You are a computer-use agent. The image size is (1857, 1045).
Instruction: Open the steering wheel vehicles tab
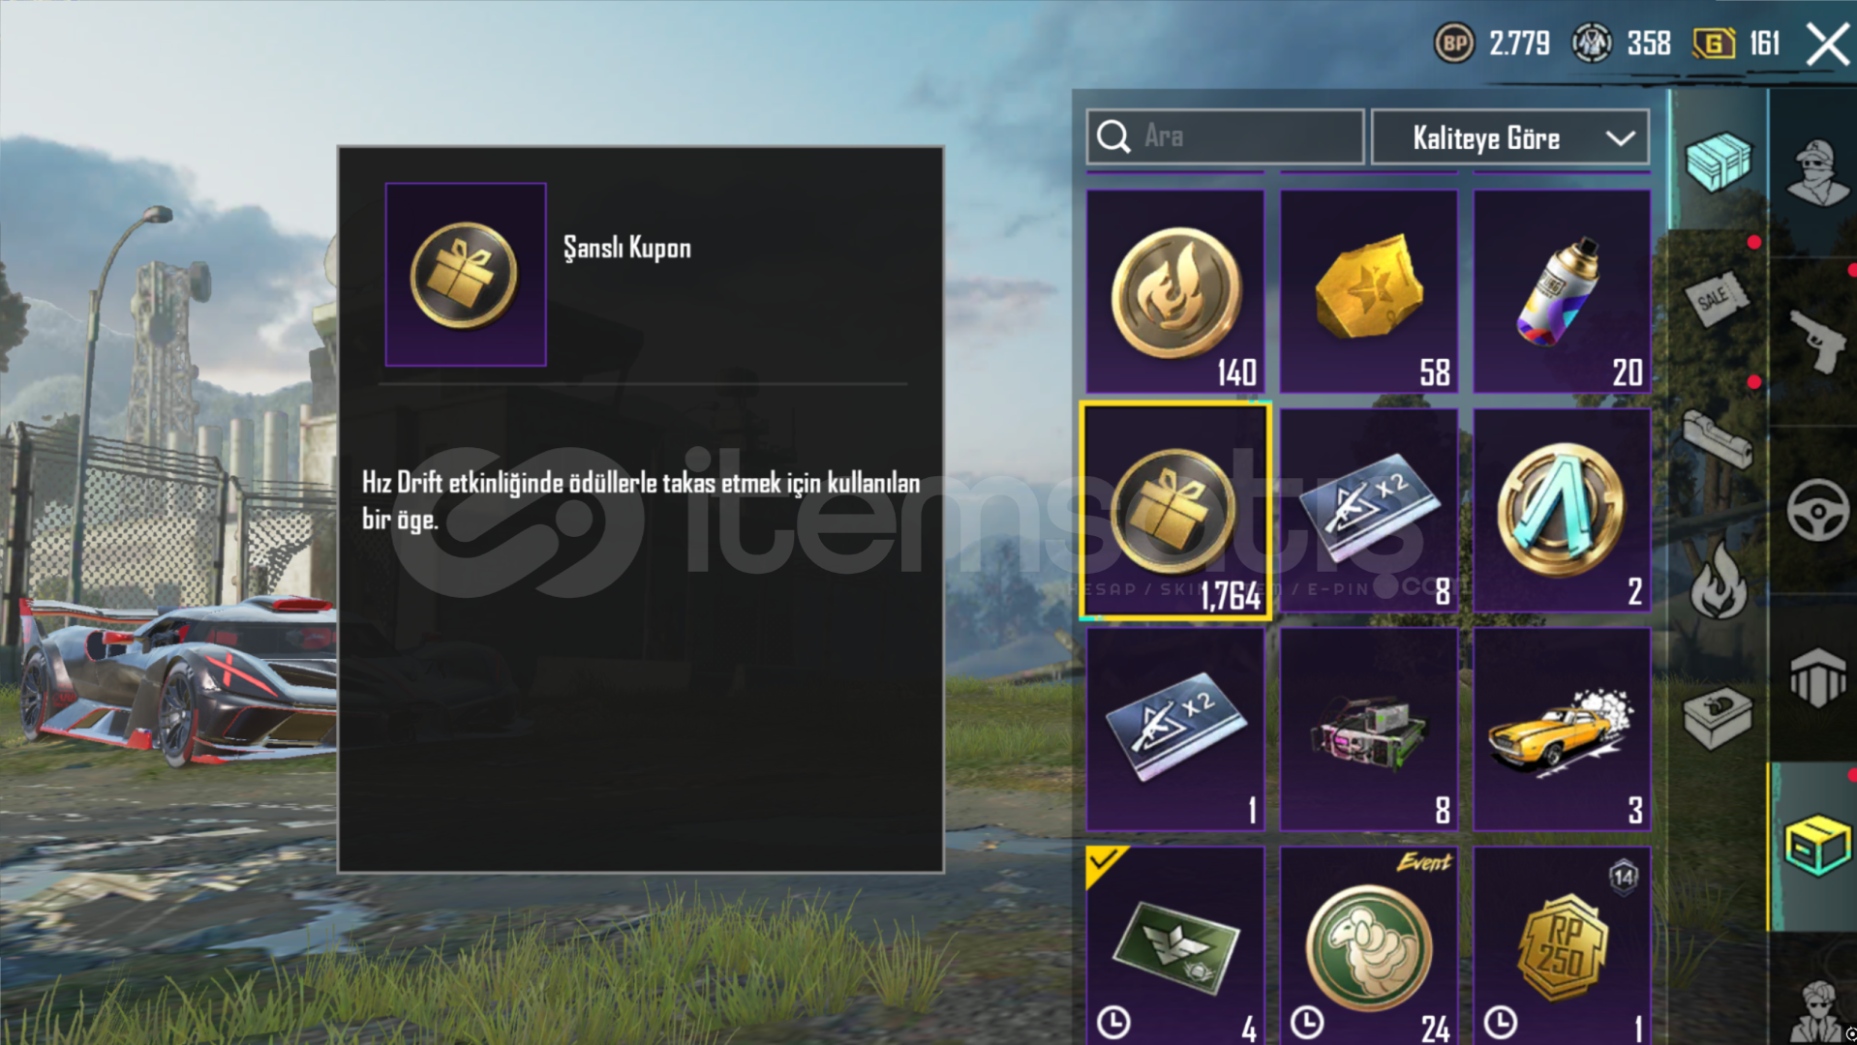click(1816, 510)
